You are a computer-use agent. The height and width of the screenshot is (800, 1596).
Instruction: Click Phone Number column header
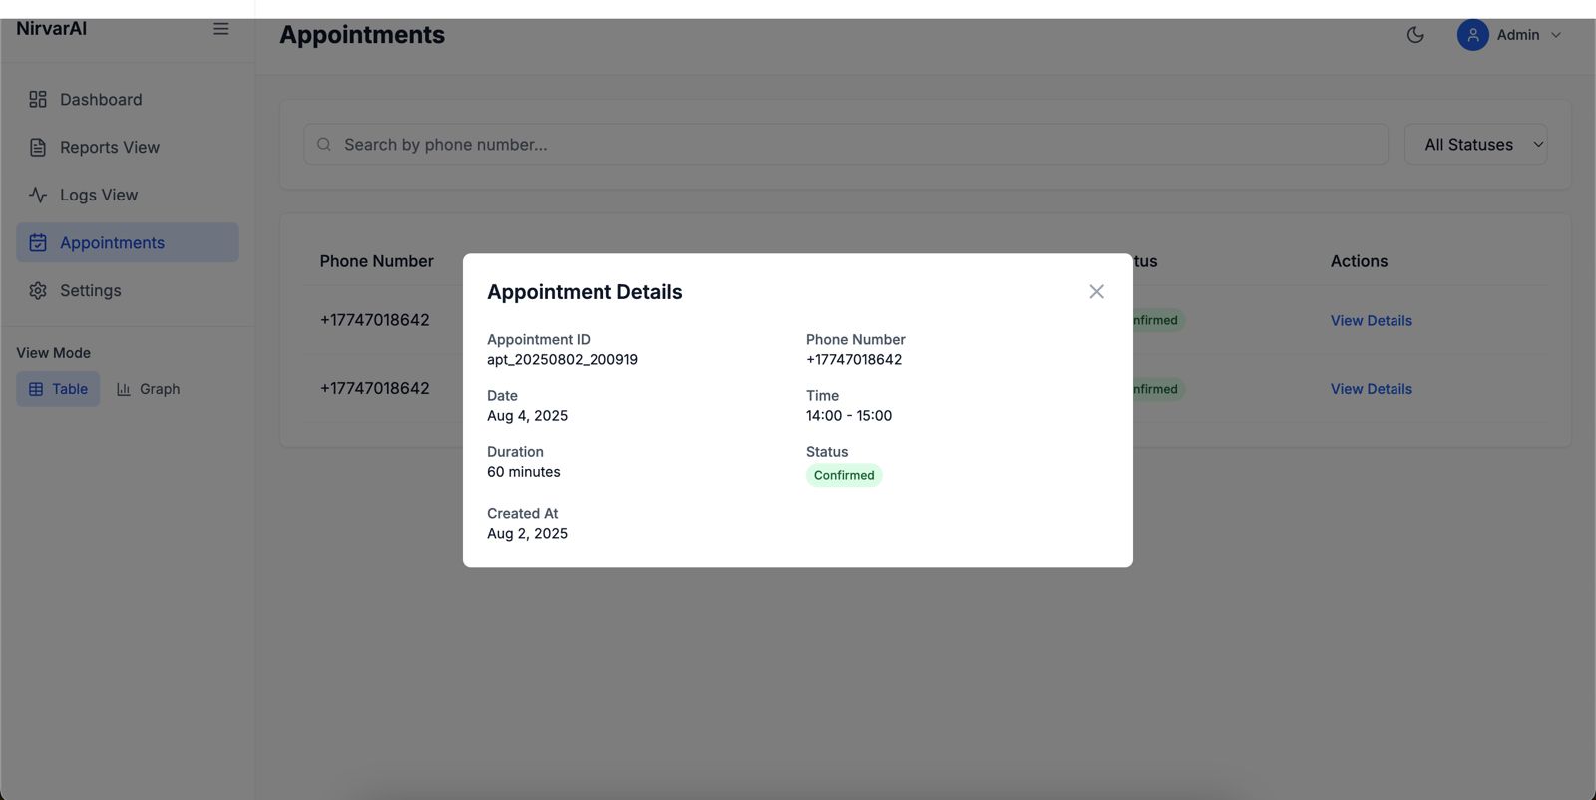376,261
